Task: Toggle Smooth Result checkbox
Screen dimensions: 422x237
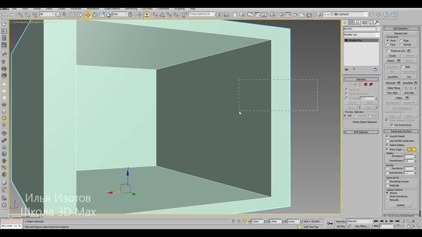Action: [x=387, y=136]
